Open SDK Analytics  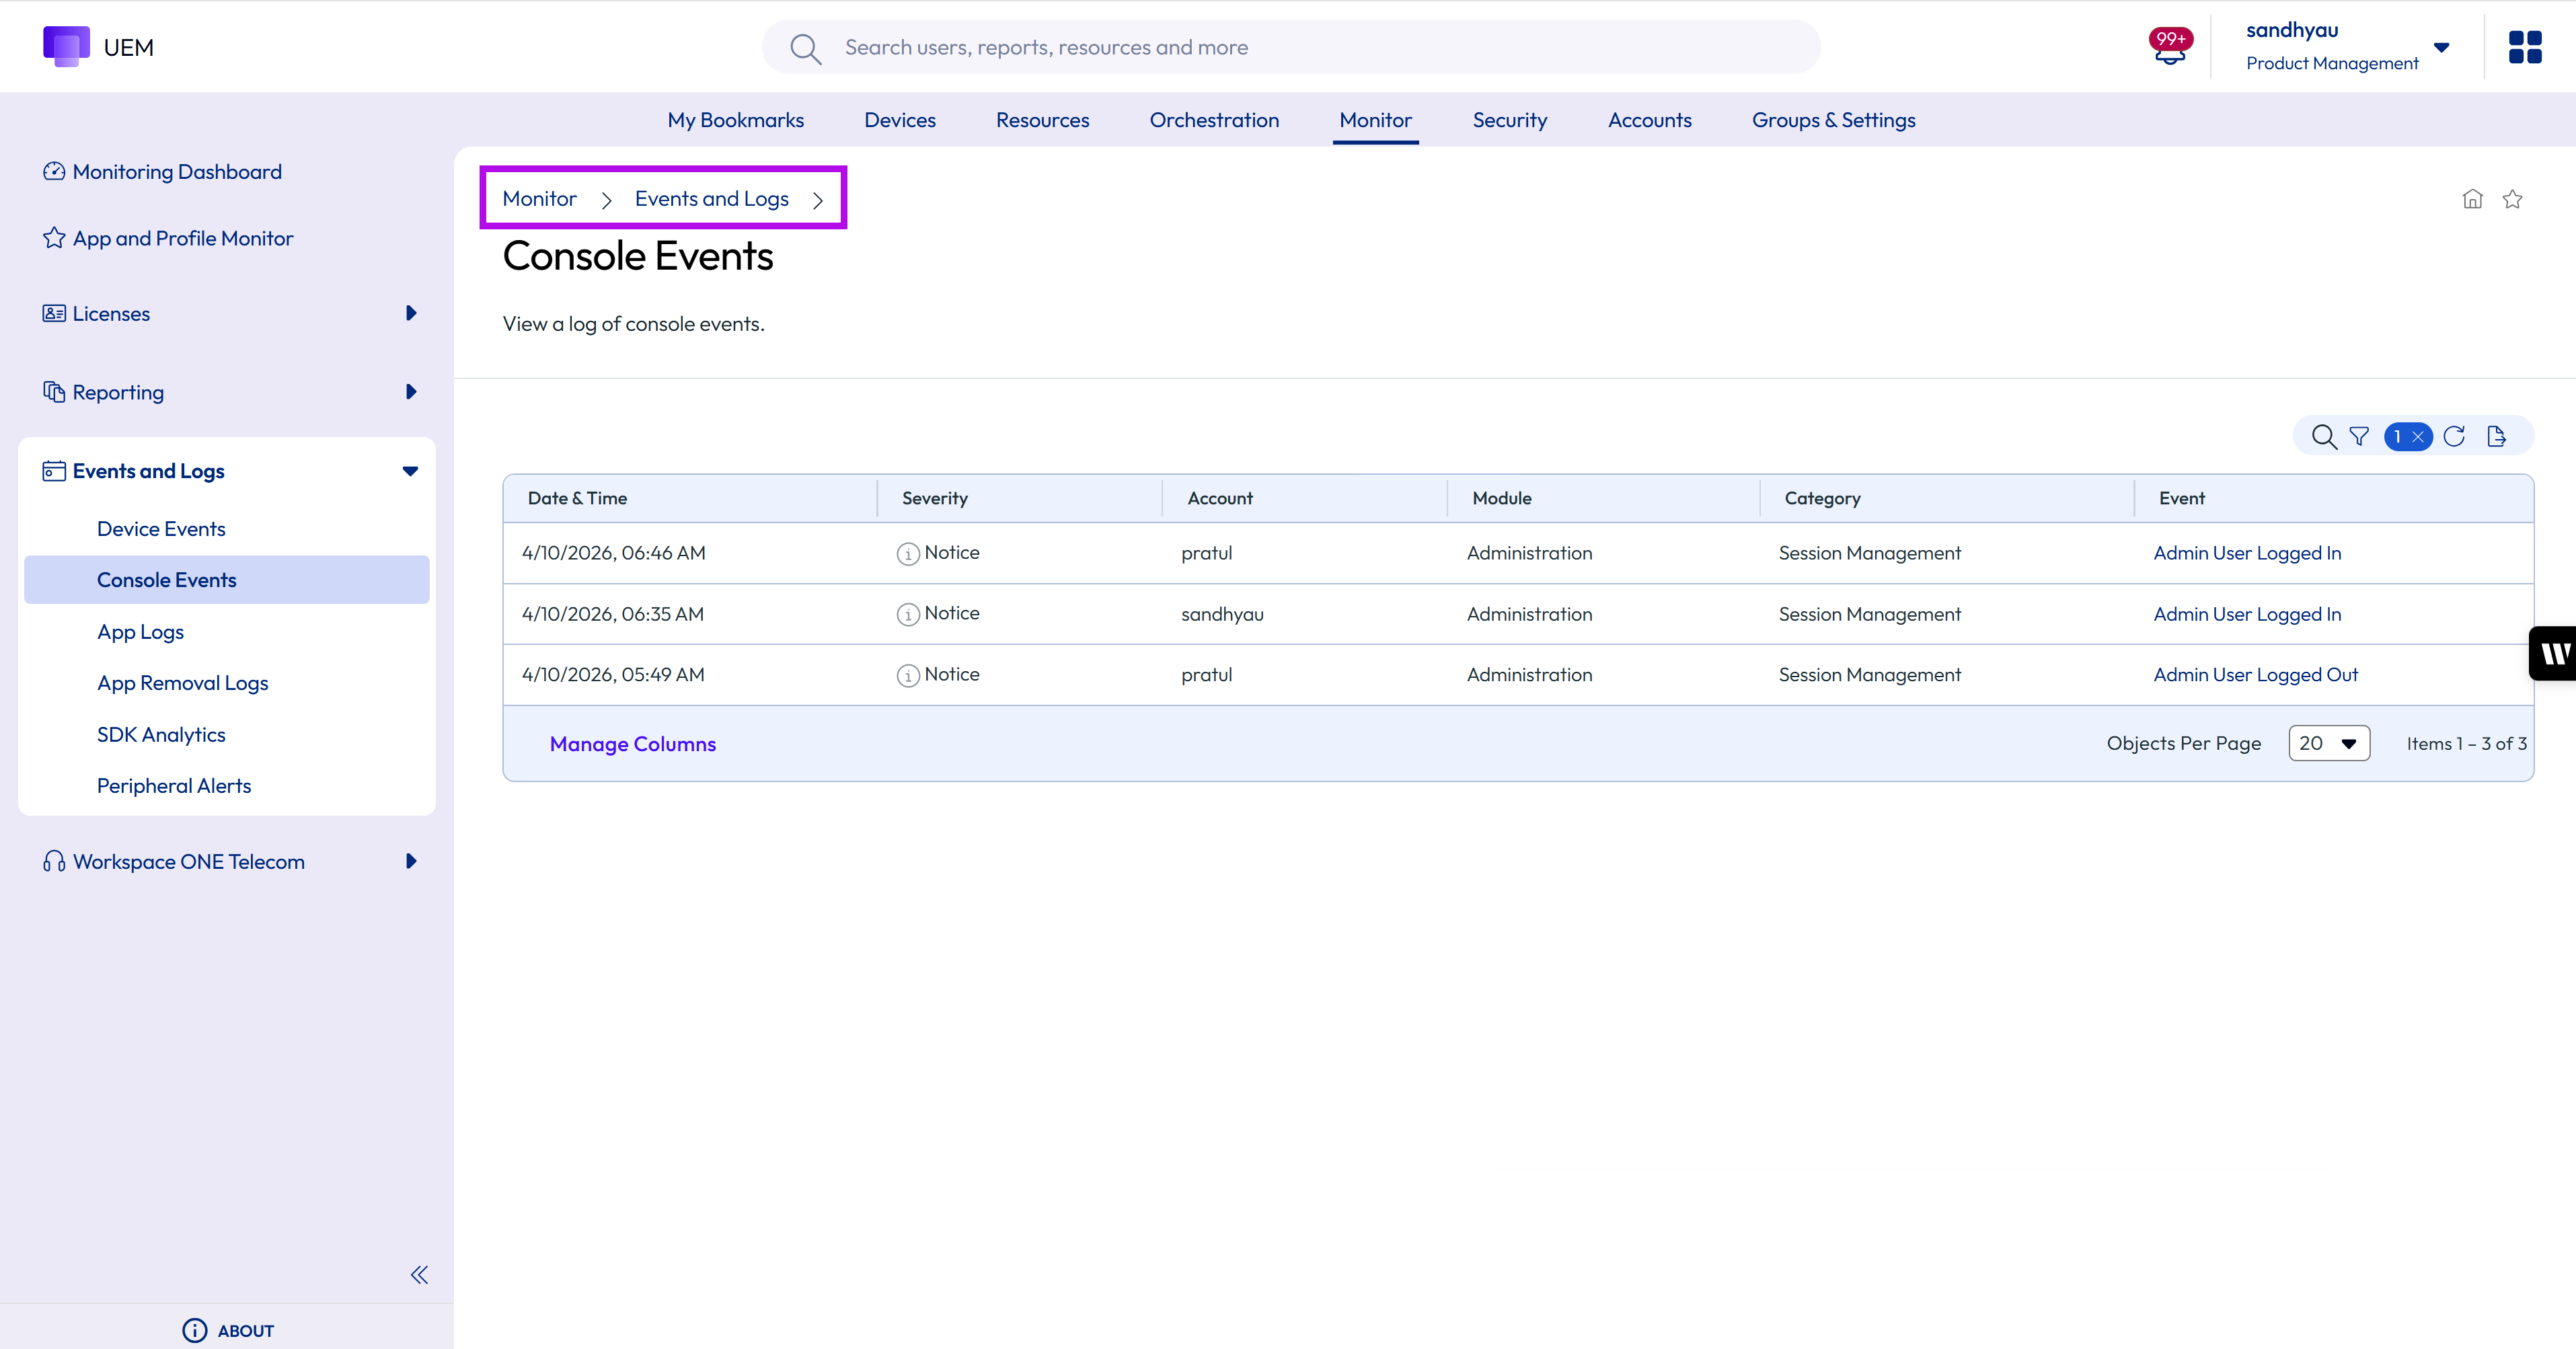point(161,735)
